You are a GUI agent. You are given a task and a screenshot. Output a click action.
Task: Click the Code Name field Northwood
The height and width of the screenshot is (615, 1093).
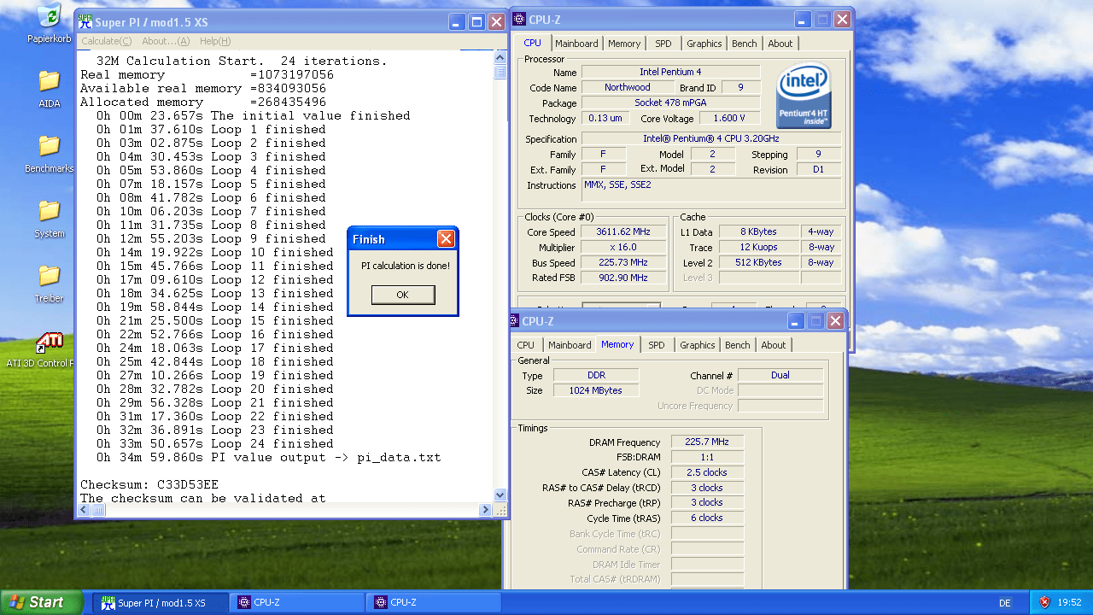[x=628, y=87]
